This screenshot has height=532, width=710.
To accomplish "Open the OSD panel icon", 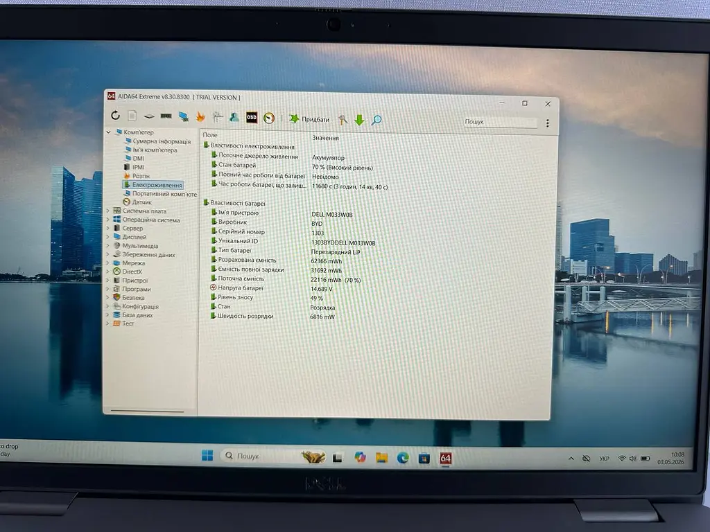I will point(251,118).
